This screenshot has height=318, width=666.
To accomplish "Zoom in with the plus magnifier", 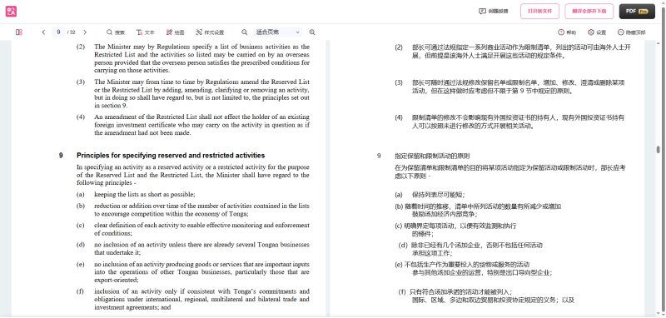I will pos(312,32).
